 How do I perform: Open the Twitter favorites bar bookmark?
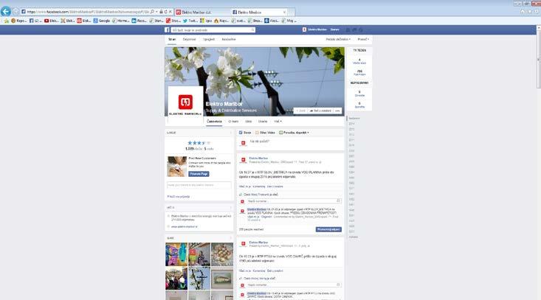click(190, 21)
